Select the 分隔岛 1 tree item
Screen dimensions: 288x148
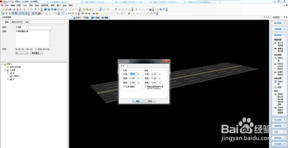click(16, 76)
